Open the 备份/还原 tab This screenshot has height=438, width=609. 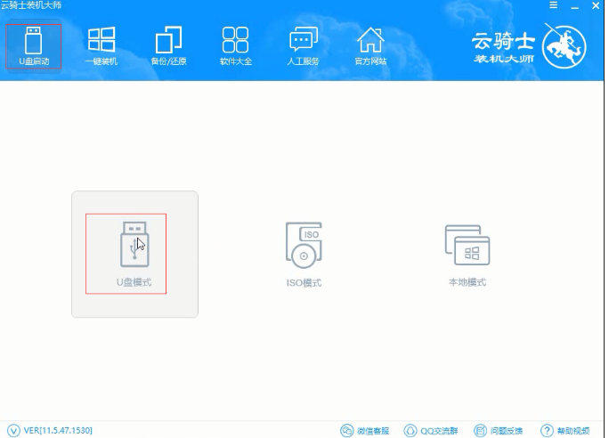pyautogui.click(x=168, y=46)
